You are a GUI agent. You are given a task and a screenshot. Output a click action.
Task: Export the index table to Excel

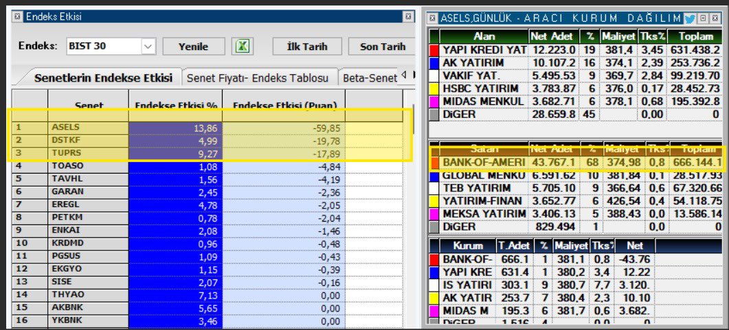[x=242, y=47]
